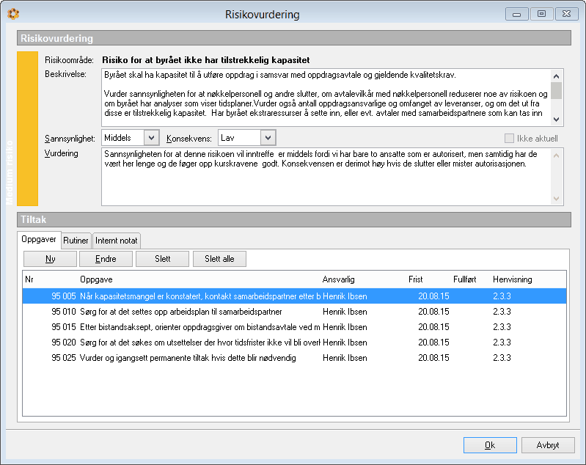Open the Sannsynlighet dropdown arrow
Viewport: 586px width, 465px height.
click(151, 138)
